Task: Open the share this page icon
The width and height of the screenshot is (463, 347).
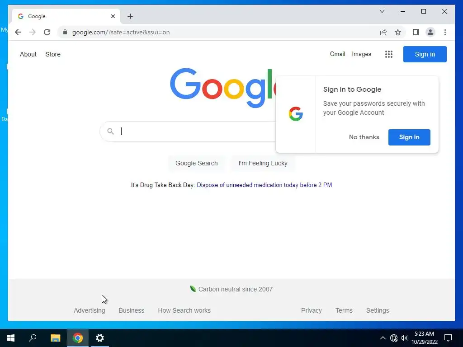Action: pyautogui.click(x=383, y=32)
